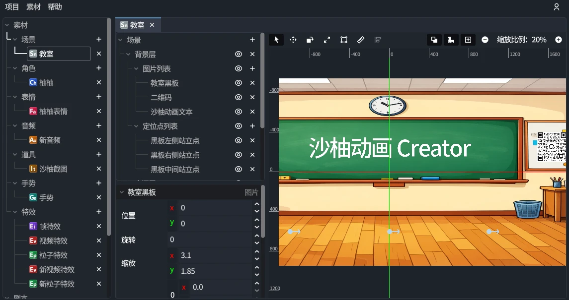Hide the 二维码 image

(x=239, y=97)
